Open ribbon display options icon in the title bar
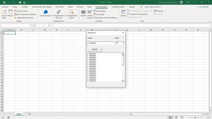The image size is (212, 119). 188,2
